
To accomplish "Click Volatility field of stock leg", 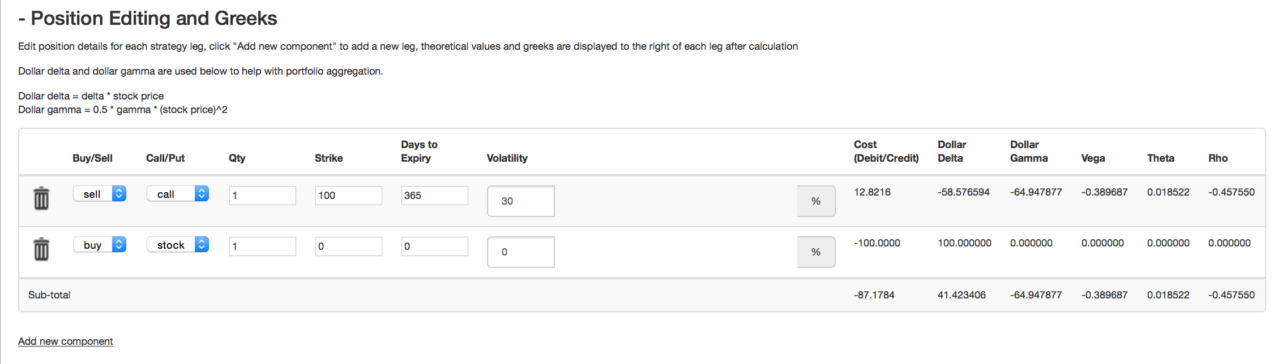I will pyautogui.click(x=520, y=252).
